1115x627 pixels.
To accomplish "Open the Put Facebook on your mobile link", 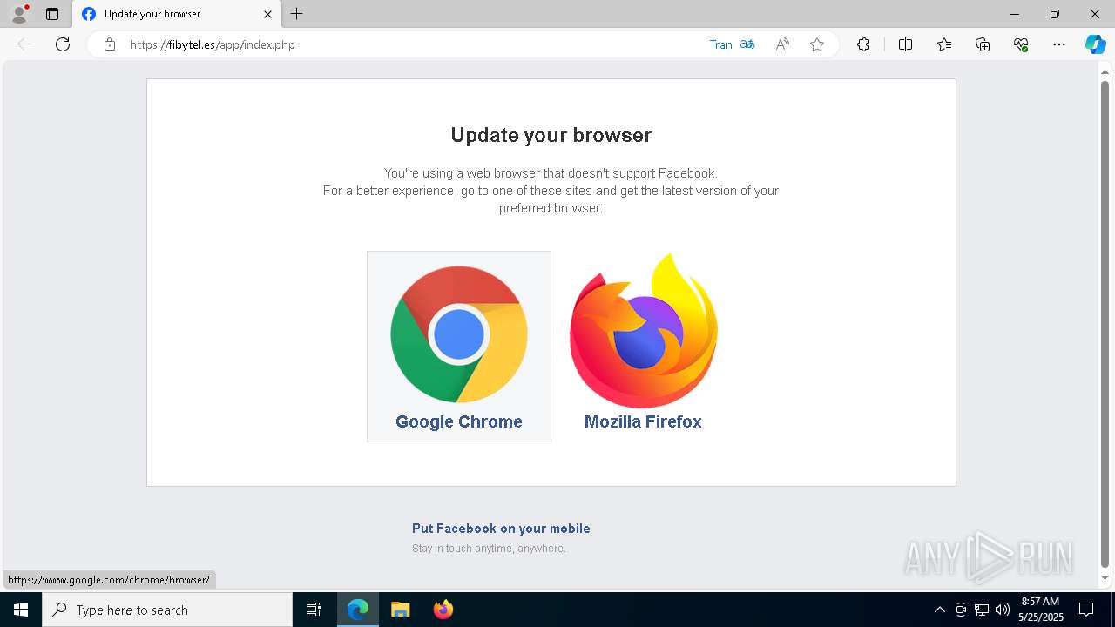I will click(x=501, y=529).
